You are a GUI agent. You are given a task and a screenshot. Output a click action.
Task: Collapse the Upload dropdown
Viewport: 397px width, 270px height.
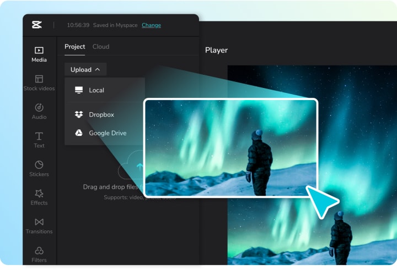(x=85, y=69)
